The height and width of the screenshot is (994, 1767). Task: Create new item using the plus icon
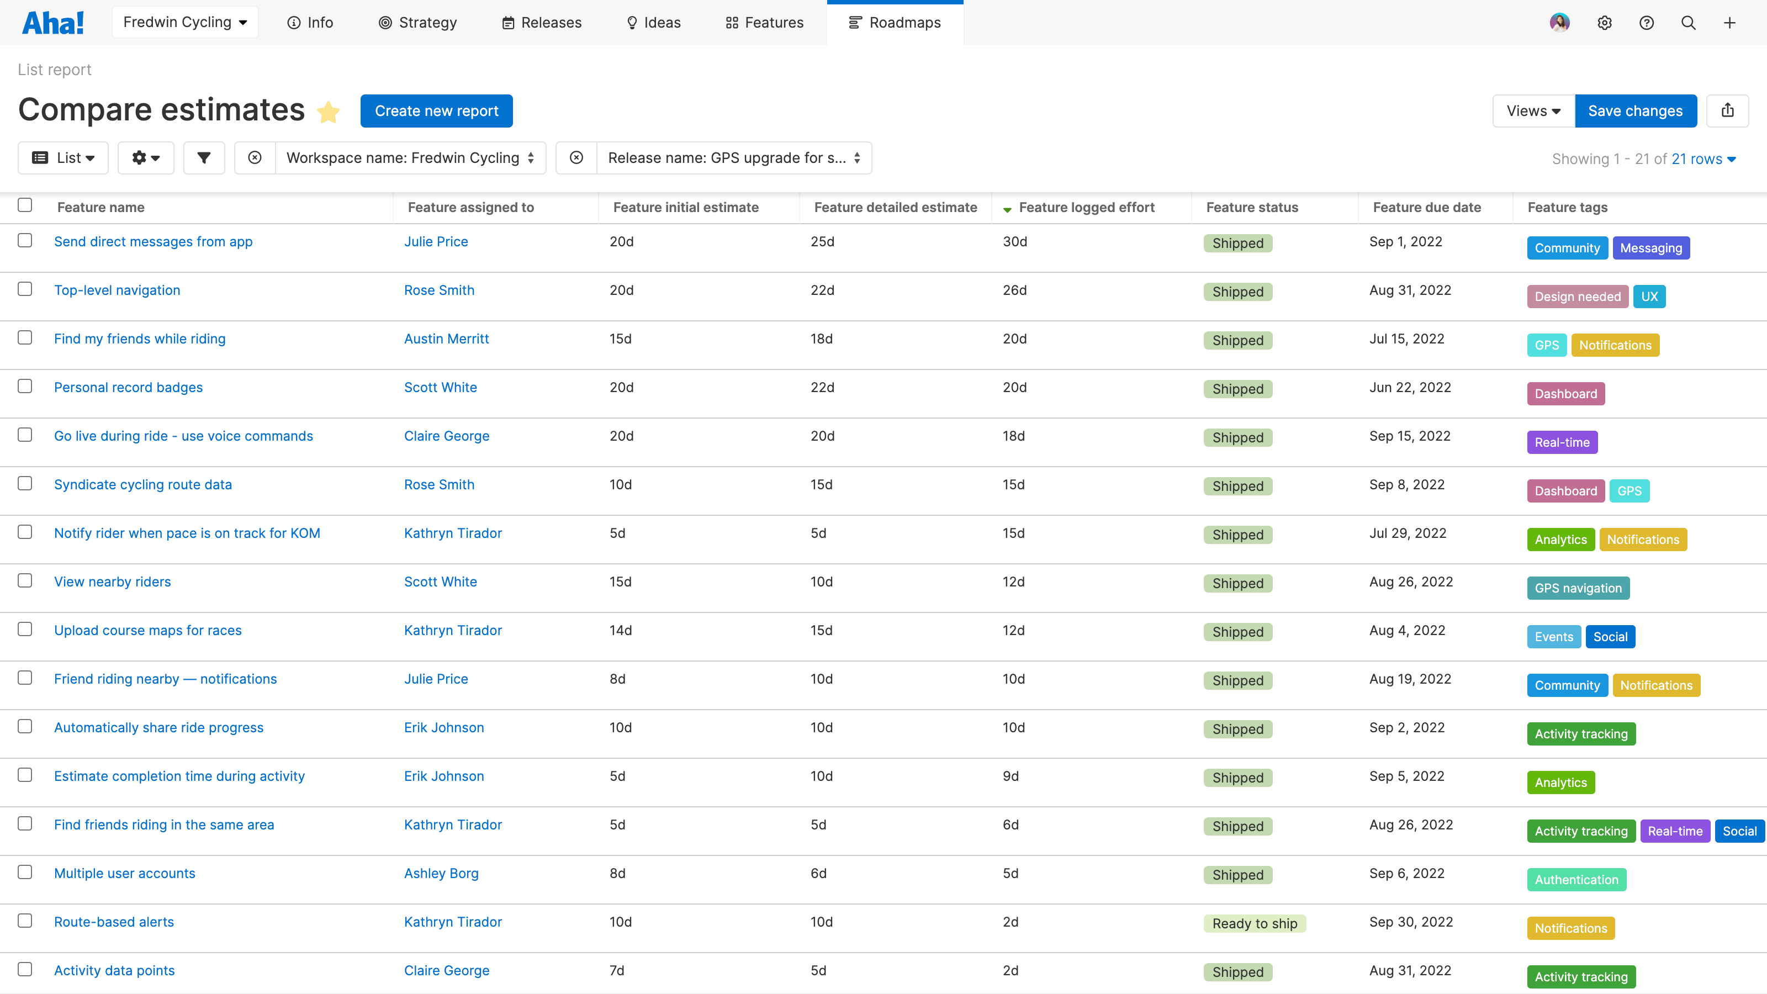[x=1729, y=23]
